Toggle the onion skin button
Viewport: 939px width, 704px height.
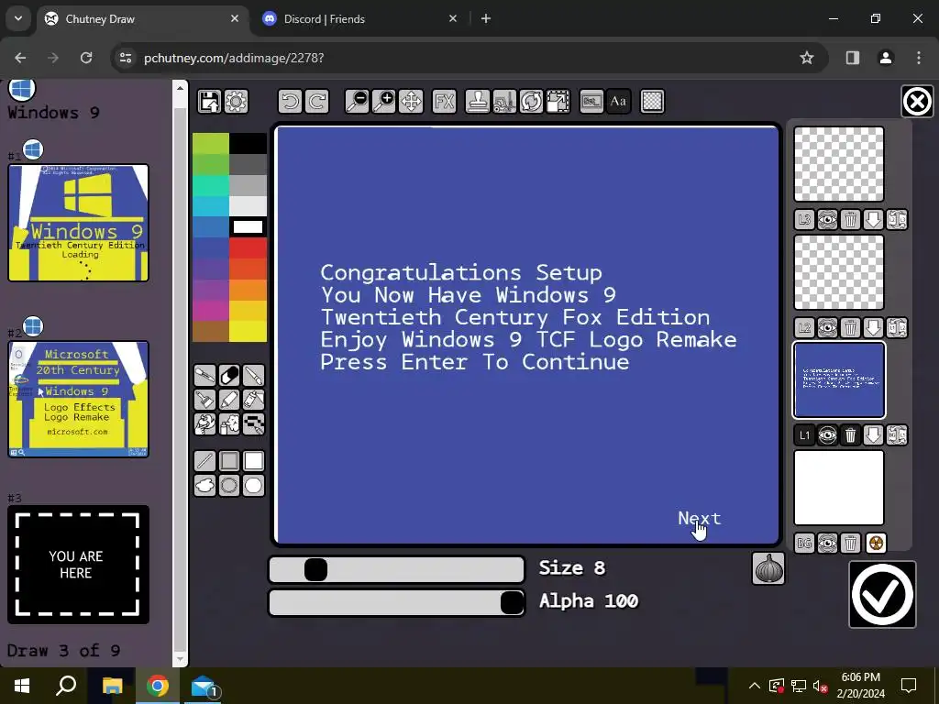click(x=768, y=568)
